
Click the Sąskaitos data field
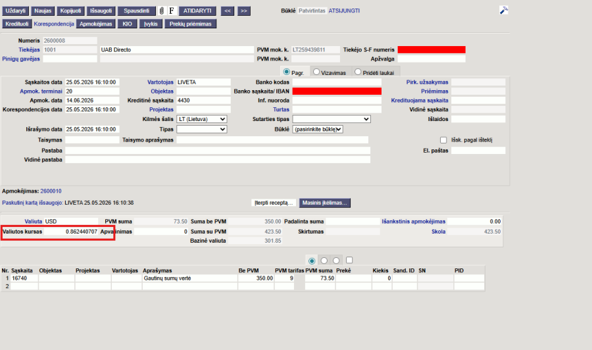click(92, 82)
